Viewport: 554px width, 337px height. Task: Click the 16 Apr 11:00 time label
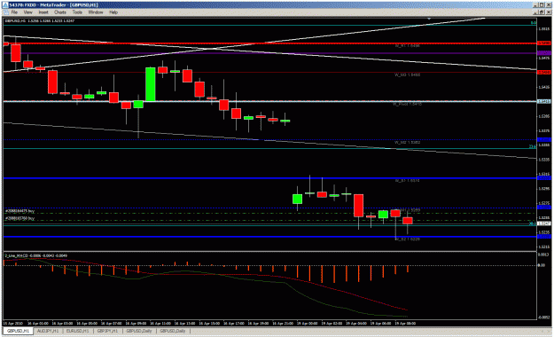point(160,323)
